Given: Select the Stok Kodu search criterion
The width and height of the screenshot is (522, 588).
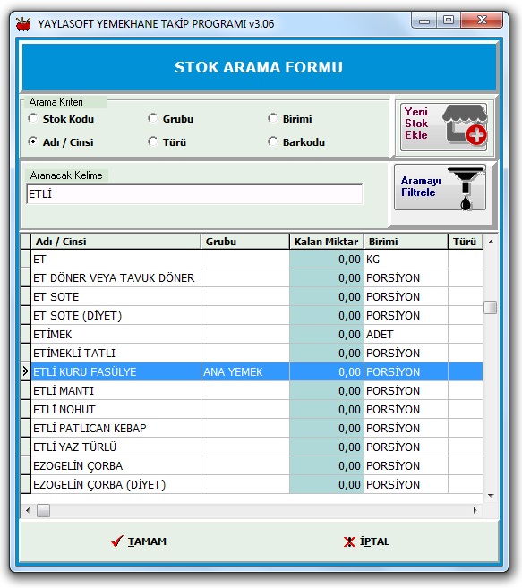Looking at the screenshot, I should tap(33, 118).
